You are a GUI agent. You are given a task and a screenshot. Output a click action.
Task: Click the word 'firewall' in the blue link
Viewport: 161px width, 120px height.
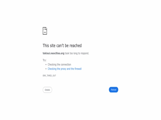[x=78, y=69]
